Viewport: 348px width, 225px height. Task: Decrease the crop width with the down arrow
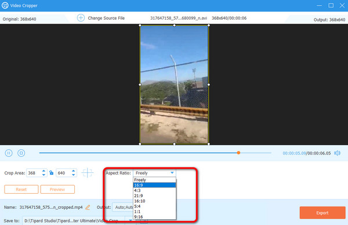click(x=43, y=175)
